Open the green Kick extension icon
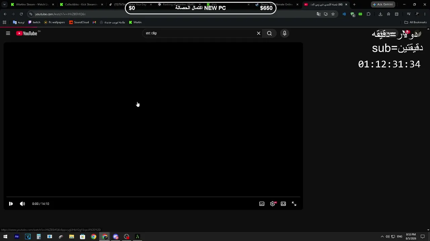The height and width of the screenshot is (241, 430). pyautogui.click(x=360, y=14)
